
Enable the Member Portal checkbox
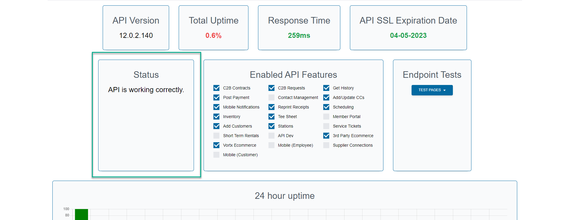pyautogui.click(x=326, y=117)
